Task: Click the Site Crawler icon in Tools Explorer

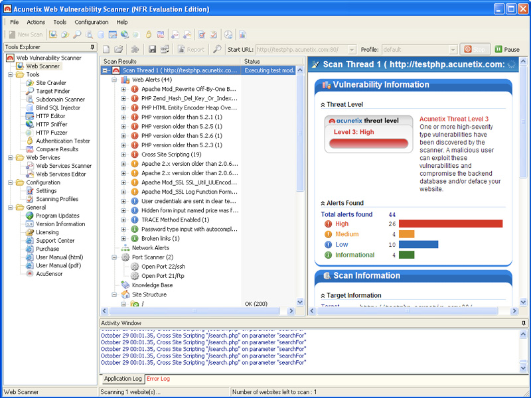Action: tap(30, 83)
